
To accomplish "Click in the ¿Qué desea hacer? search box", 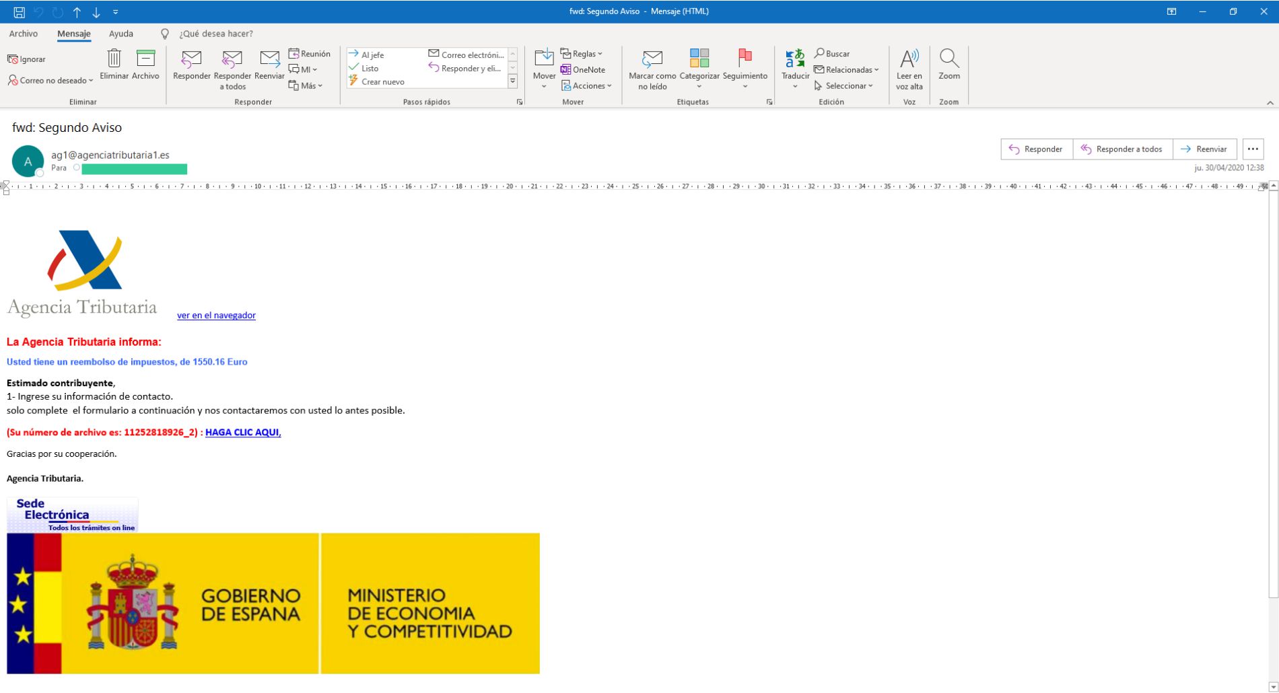I will point(216,34).
